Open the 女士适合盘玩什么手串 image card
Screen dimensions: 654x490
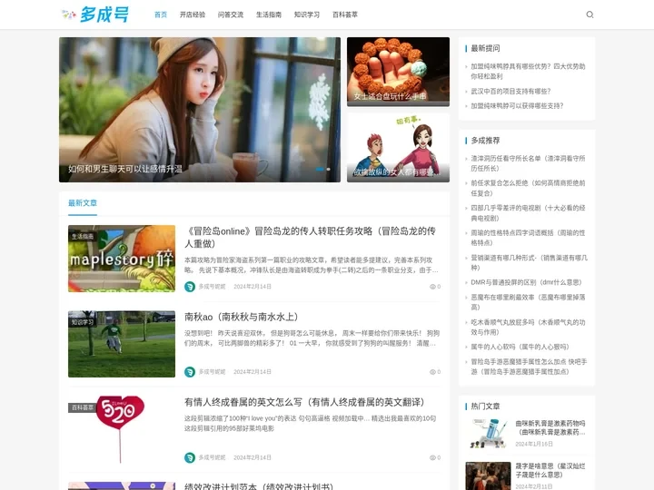(398, 72)
